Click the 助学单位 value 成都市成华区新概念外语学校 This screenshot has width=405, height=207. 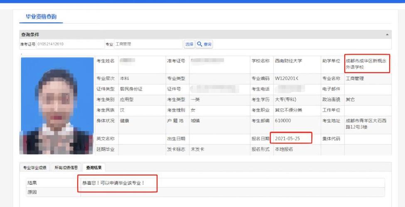point(366,64)
